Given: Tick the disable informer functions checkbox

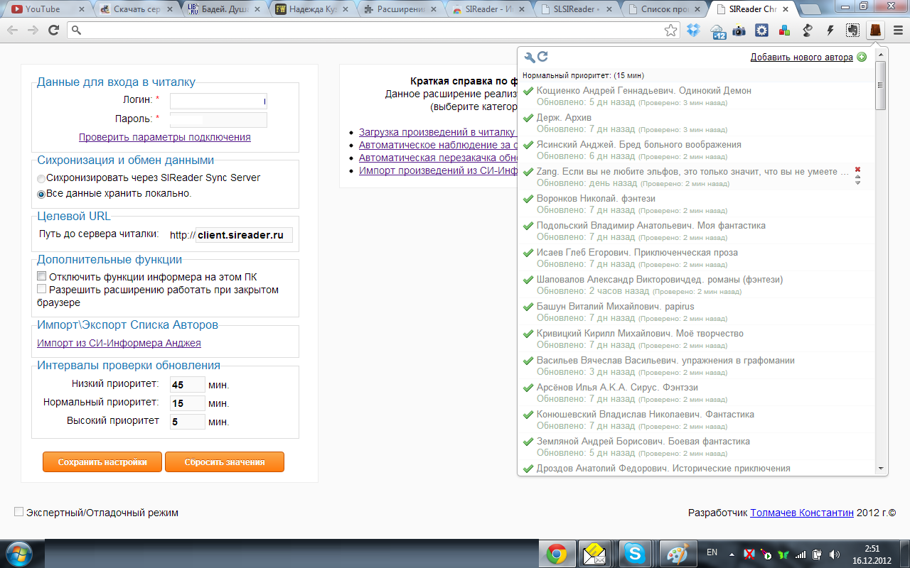Looking at the screenshot, I should pyautogui.click(x=42, y=277).
